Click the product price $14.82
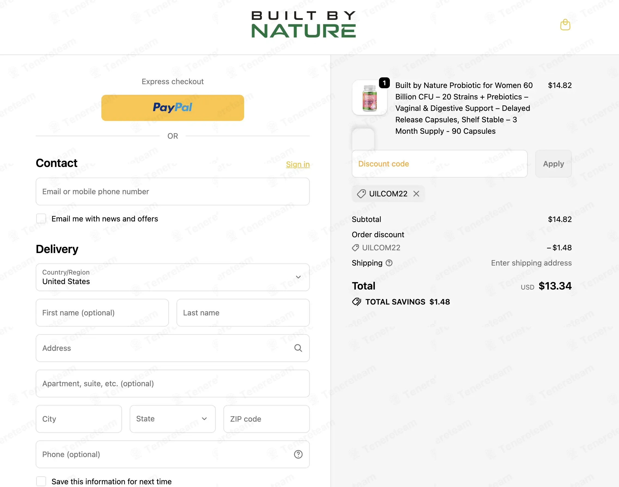The height and width of the screenshot is (487, 619). point(560,85)
